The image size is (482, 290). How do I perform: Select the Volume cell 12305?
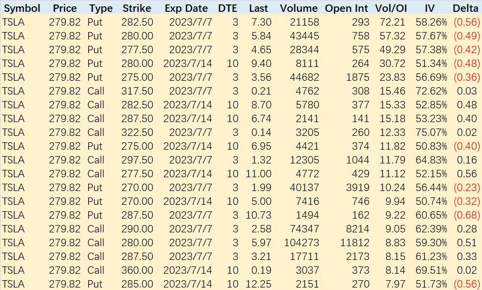tap(304, 160)
